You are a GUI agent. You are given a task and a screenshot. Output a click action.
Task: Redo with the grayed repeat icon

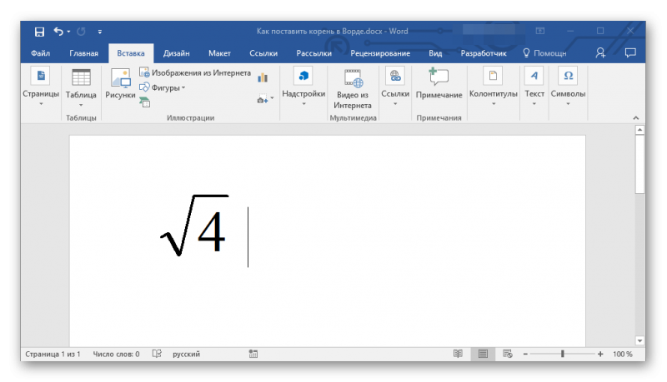tap(81, 32)
